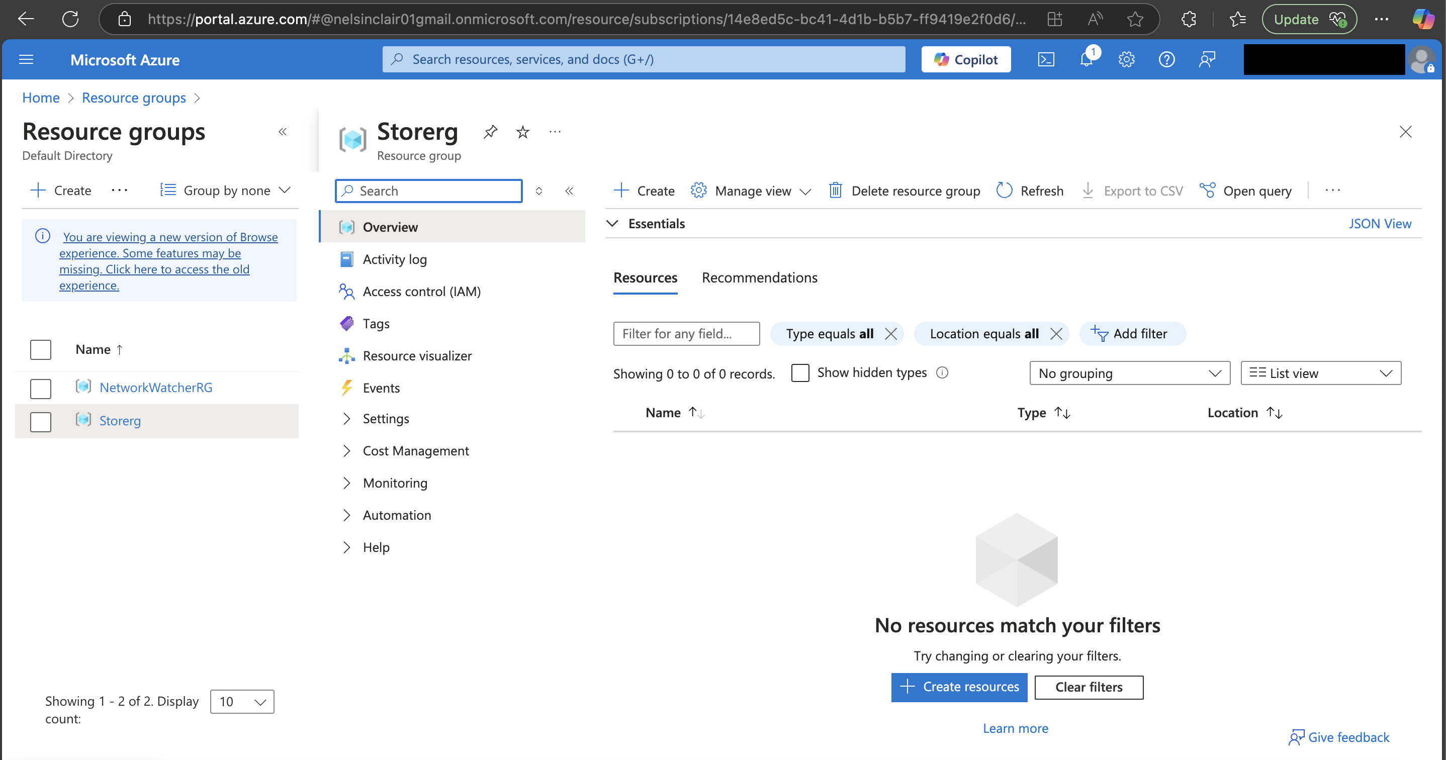This screenshot has width=1446, height=760.
Task: Expand the Settings menu group
Action: point(386,419)
